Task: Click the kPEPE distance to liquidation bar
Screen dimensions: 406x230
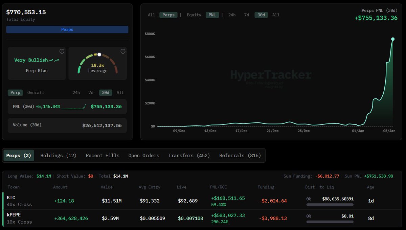Action: pos(330,222)
